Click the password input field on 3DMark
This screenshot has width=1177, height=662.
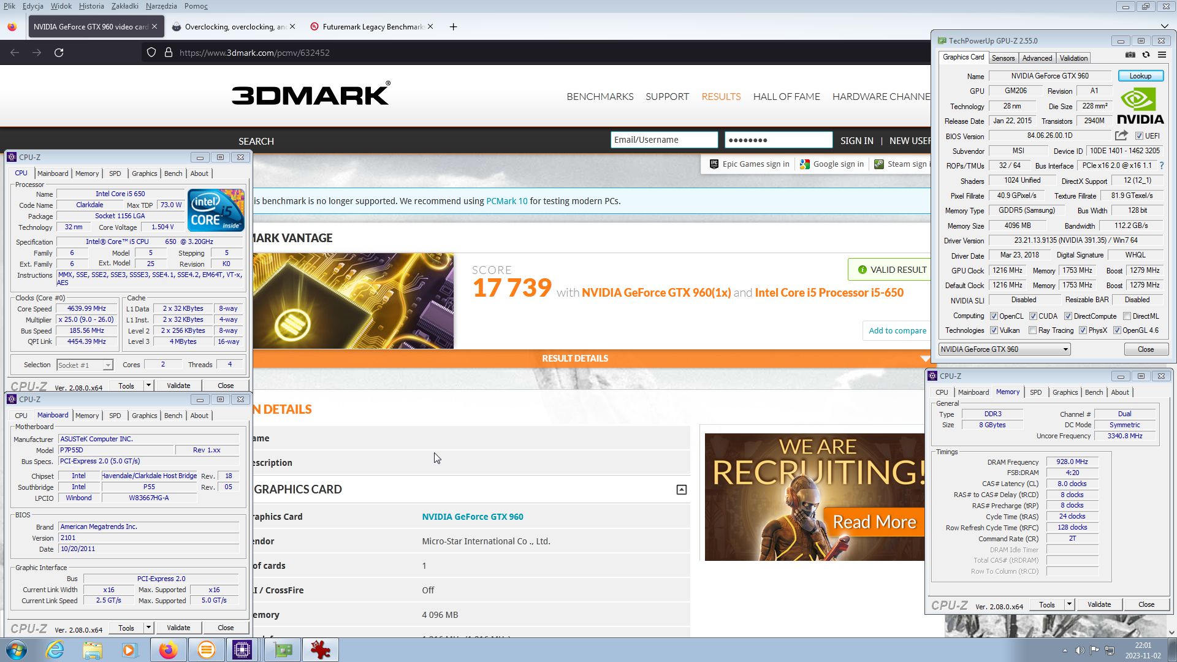(779, 140)
